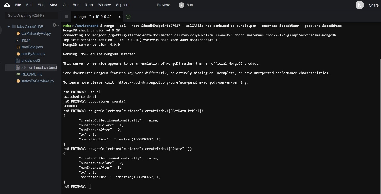
Task: Click the Python icon of carMakesByPet.py
Action: [x=18, y=34]
